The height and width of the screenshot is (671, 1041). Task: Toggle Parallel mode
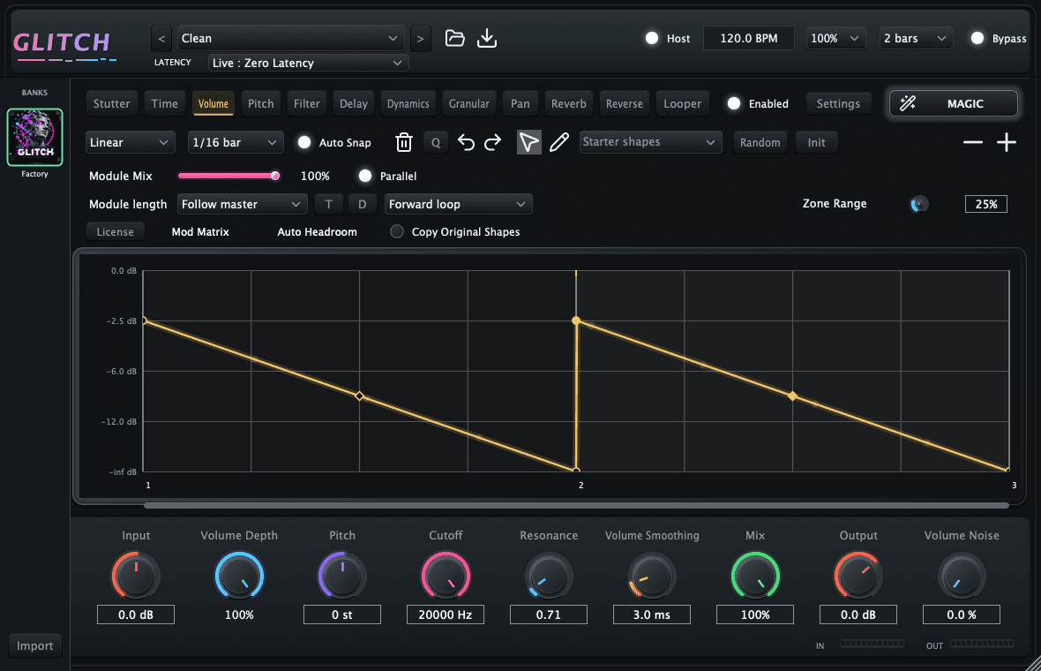[x=365, y=176]
